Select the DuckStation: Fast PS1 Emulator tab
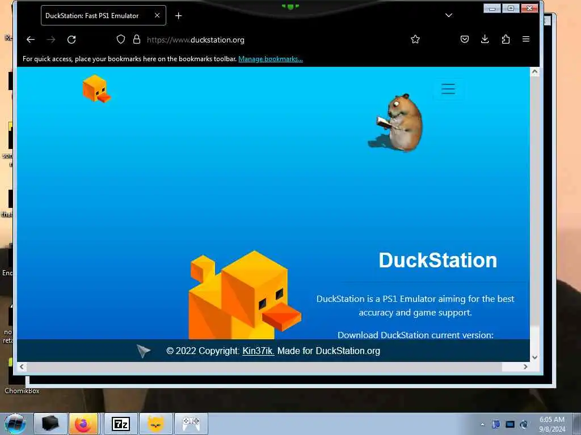 (x=103, y=15)
